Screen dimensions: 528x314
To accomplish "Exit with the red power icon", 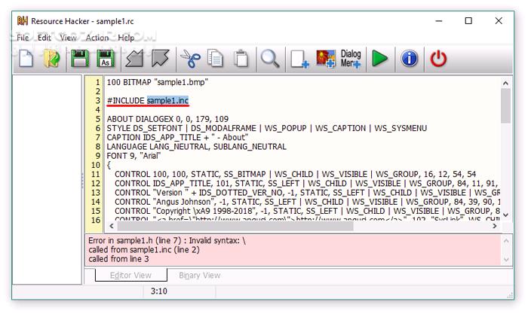I will coord(438,59).
